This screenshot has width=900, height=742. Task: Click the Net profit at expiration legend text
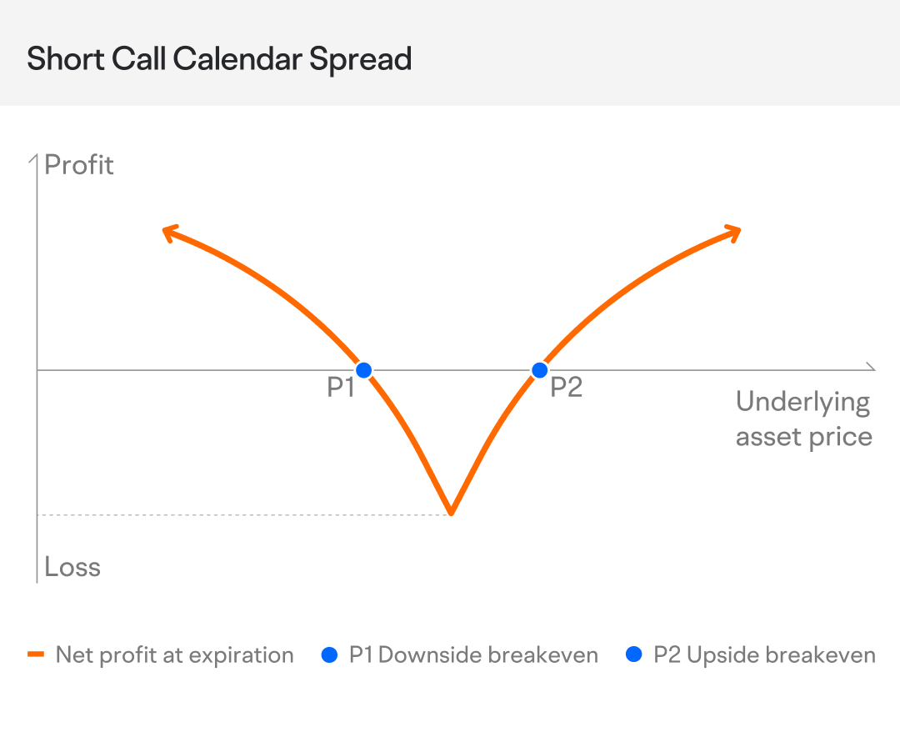pos(174,655)
